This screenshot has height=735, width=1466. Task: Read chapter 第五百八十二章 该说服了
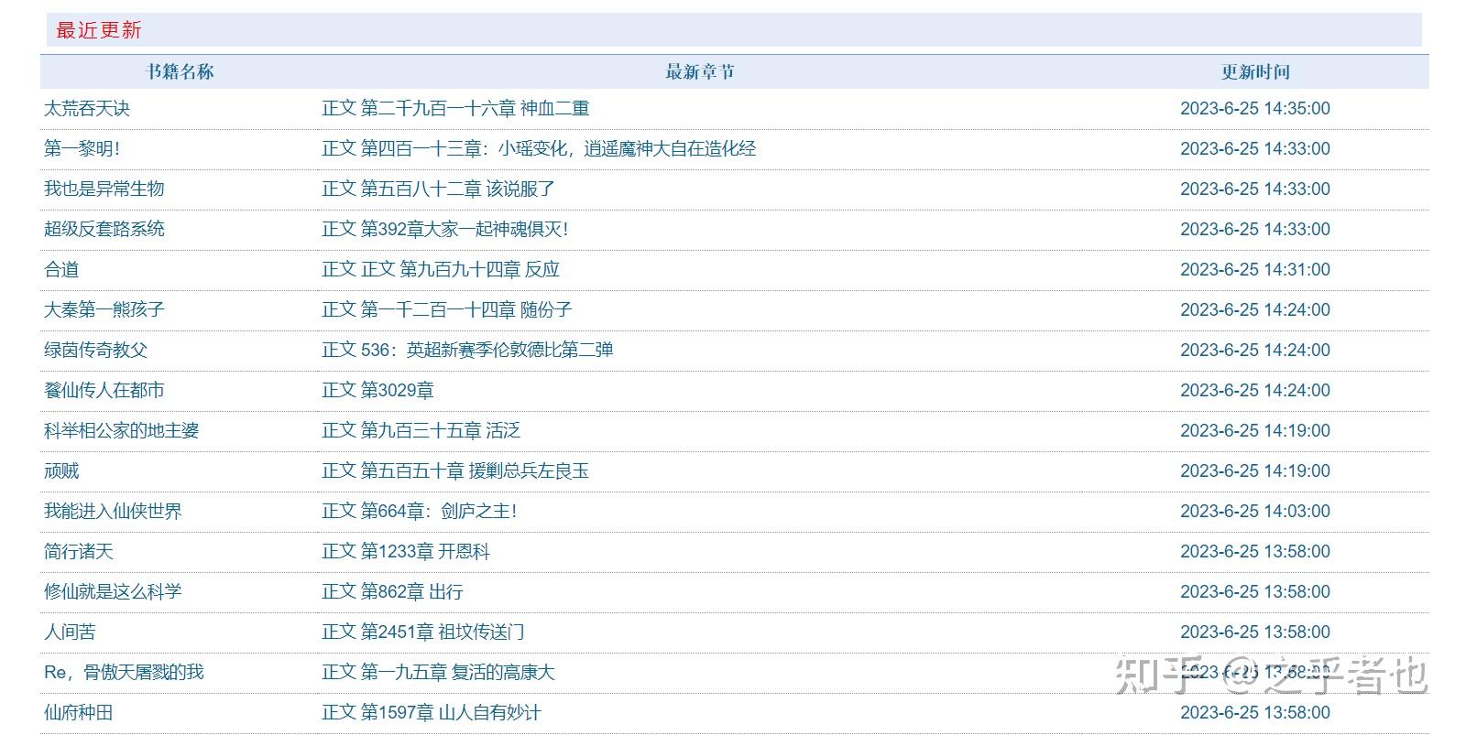438,189
